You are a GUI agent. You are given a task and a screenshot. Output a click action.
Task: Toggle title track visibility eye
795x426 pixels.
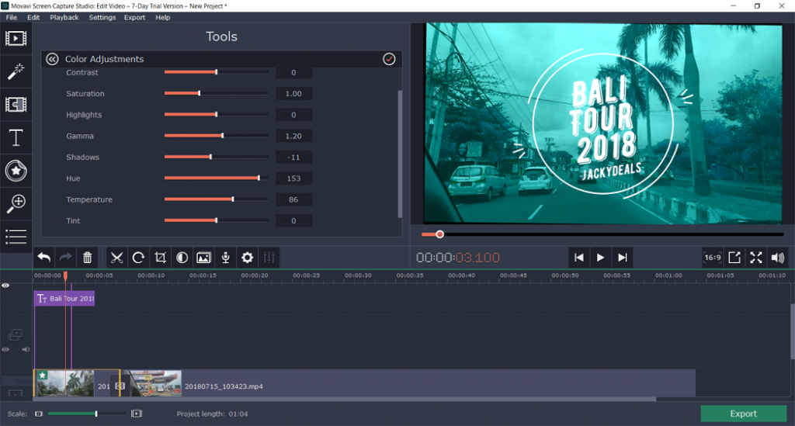click(x=5, y=286)
